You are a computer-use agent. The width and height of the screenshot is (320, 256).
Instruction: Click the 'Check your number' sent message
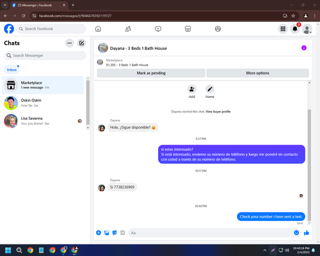pyautogui.click(x=271, y=217)
